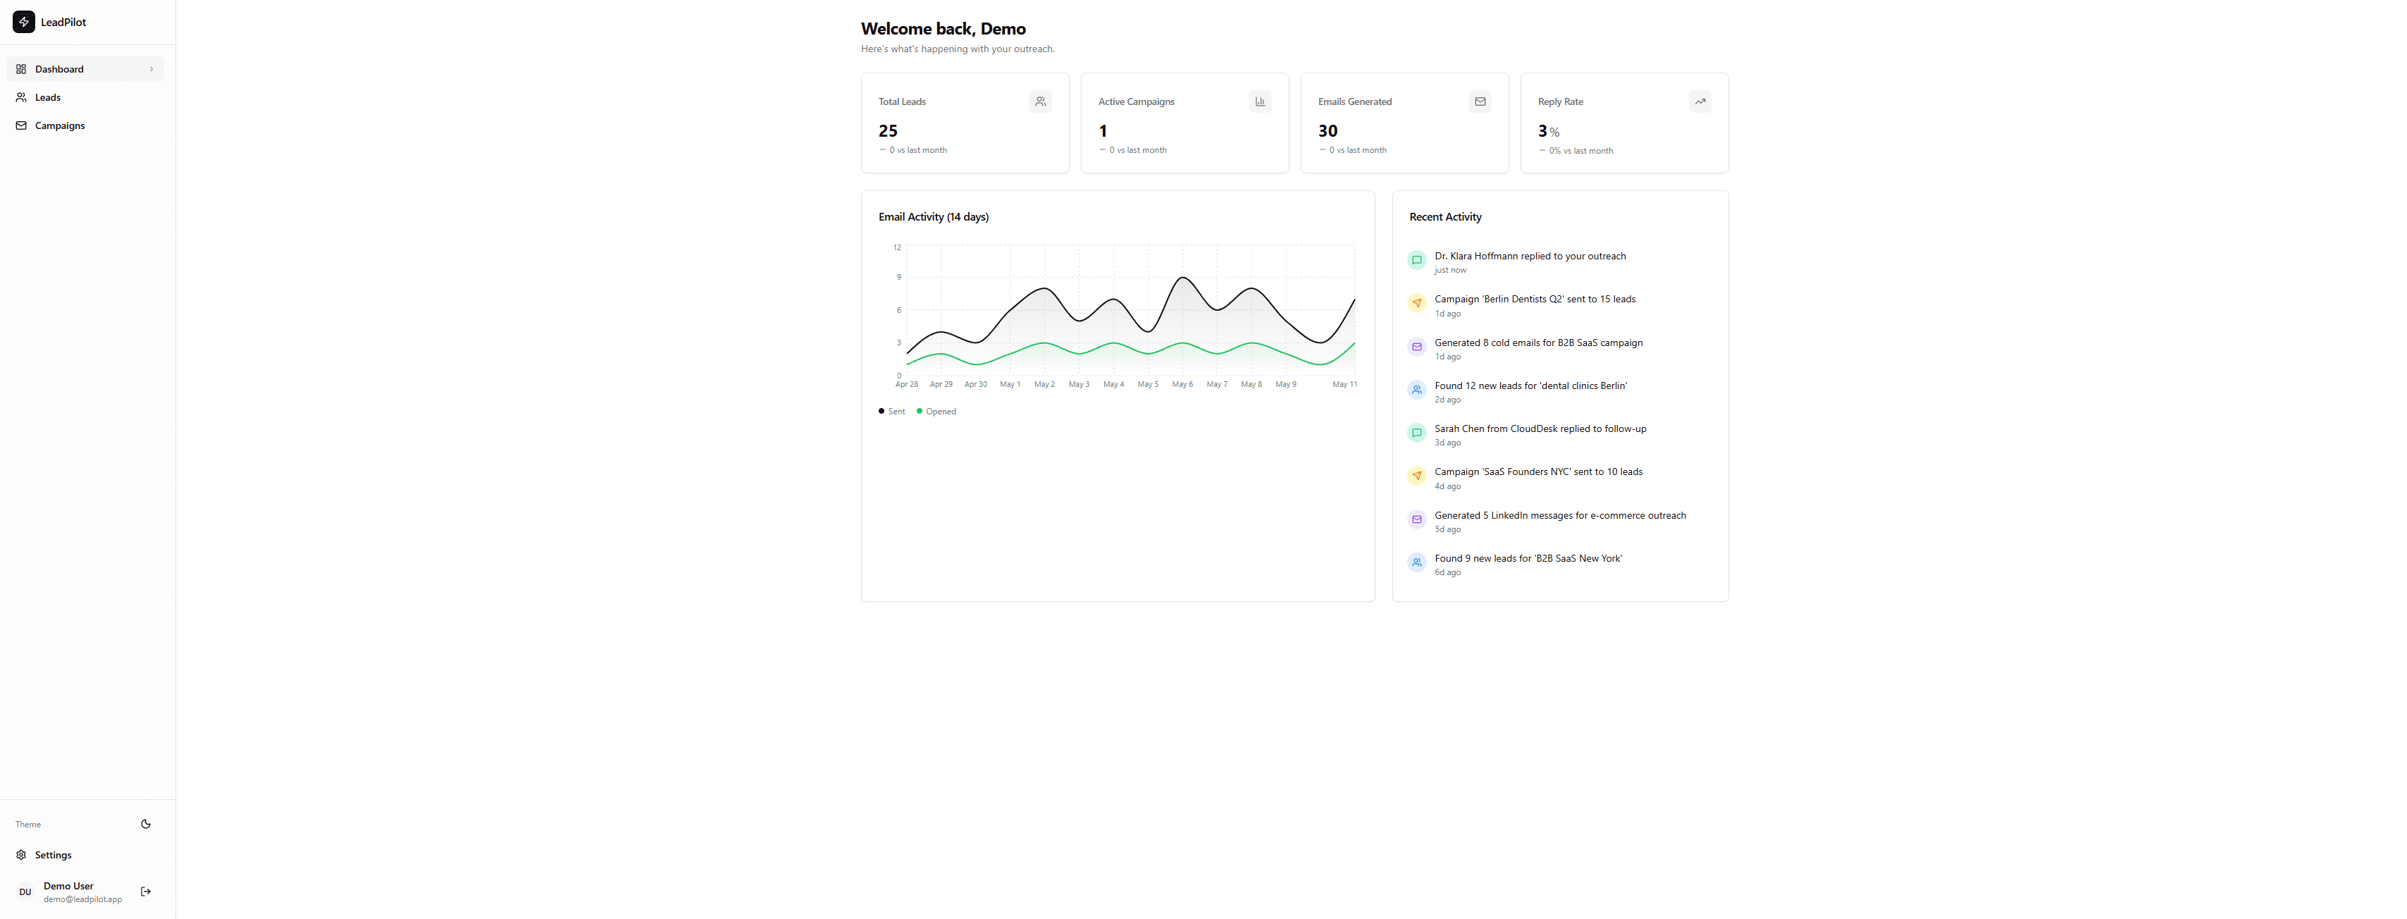This screenshot has width=2407, height=919.
Task: Click the Total Leads card title
Action: point(902,102)
